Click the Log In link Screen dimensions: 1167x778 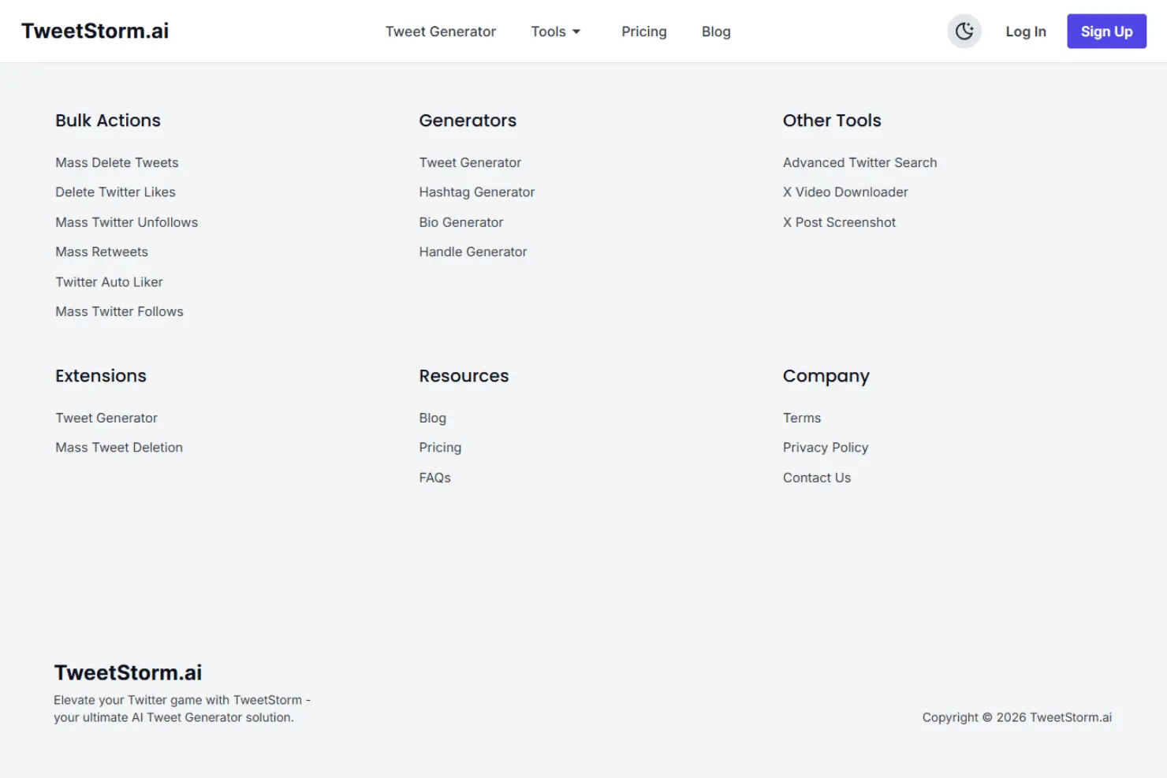[1025, 32]
